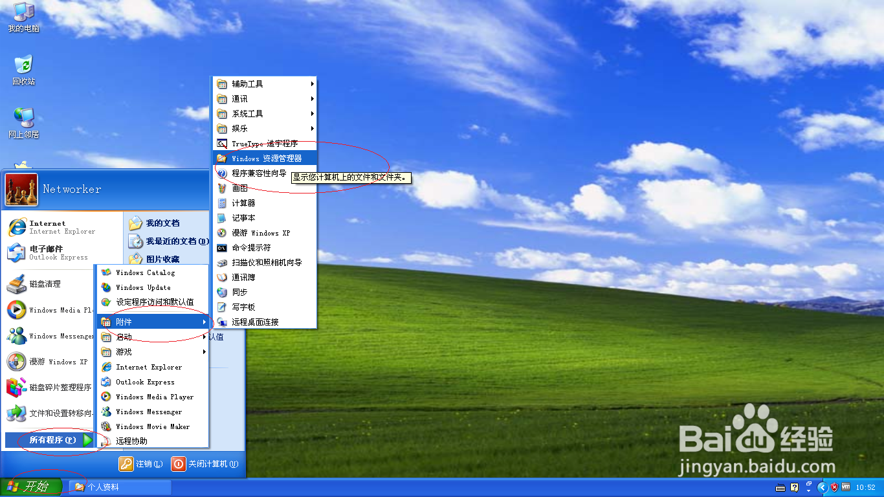Switch to 个人资料 taskbar window
The height and width of the screenshot is (497, 884).
click(120, 487)
